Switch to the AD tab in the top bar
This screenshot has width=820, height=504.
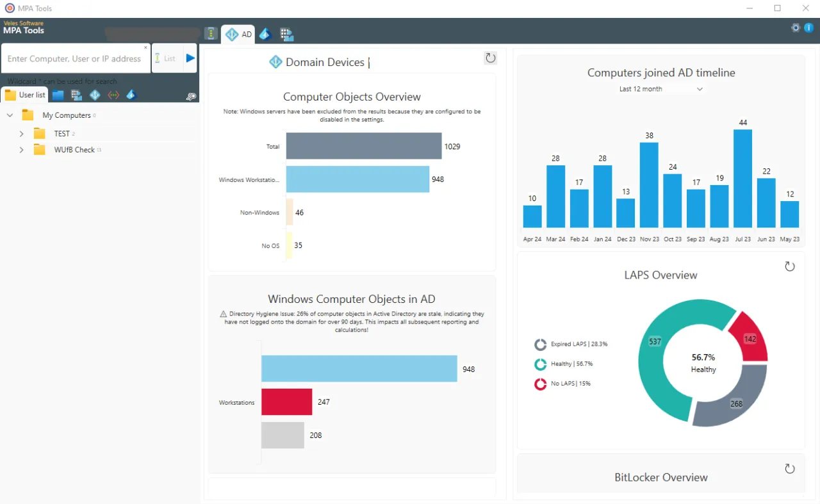[x=239, y=35]
